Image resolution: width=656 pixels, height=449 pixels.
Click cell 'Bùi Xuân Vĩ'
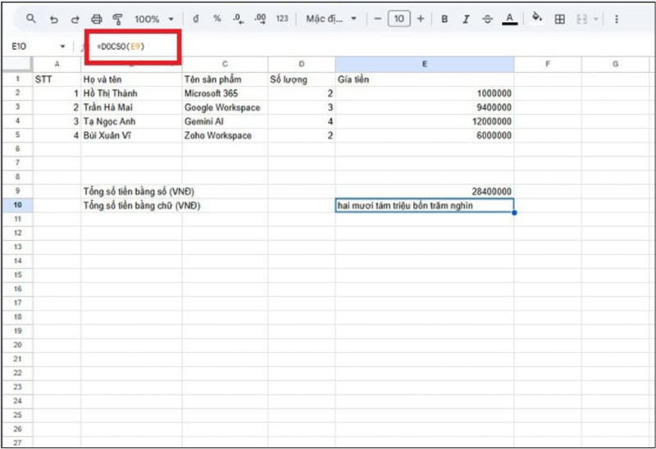pyautogui.click(x=131, y=135)
